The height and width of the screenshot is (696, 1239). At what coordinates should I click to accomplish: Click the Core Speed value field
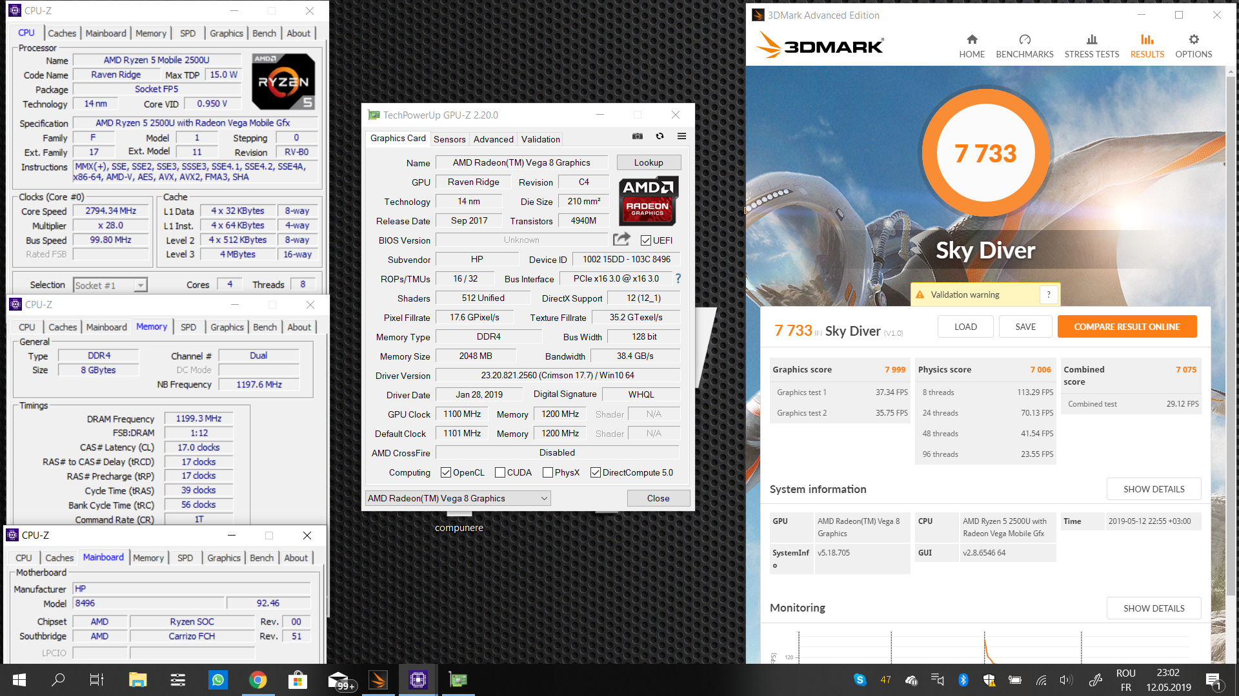click(x=110, y=211)
